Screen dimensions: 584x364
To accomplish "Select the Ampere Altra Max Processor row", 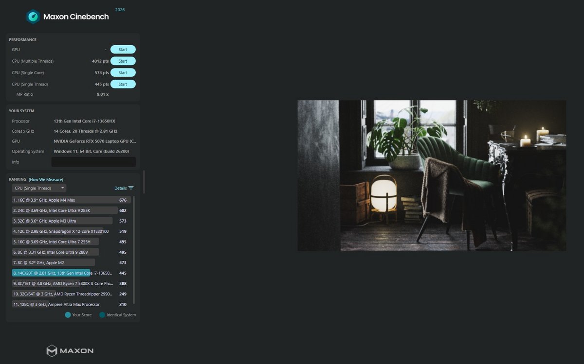I will tap(72, 305).
